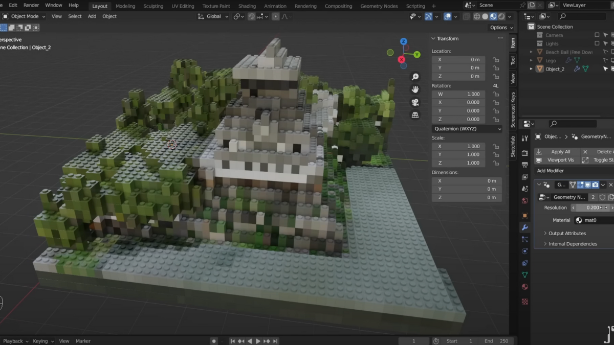Open the viewport Options dropdown
614x345 pixels.
click(501, 28)
